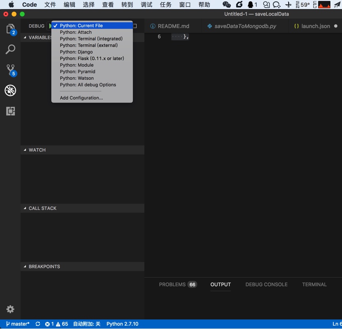Open the Extensions view icon

click(x=10, y=111)
